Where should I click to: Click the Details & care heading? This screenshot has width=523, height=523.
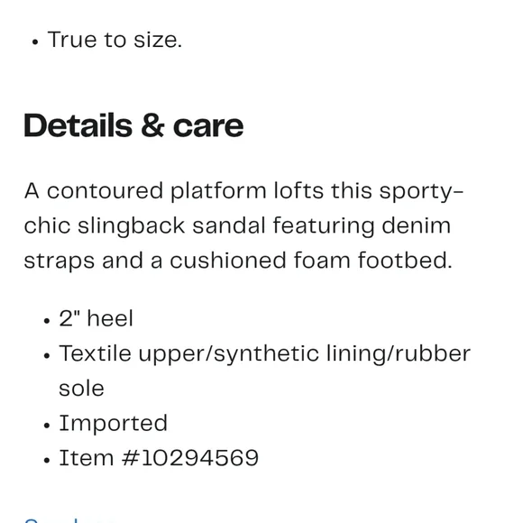[133, 125]
